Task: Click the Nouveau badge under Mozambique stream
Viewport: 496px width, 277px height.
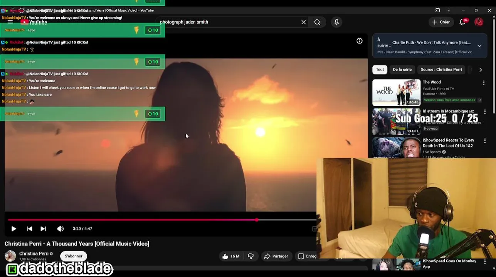Action: click(x=430, y=128)
